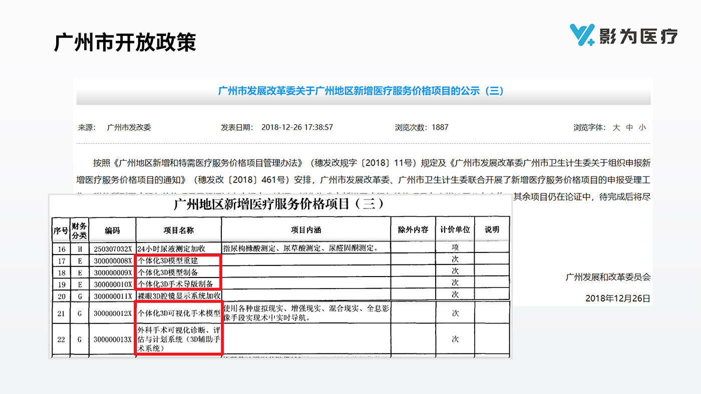The image size is (701, 394).
Task: Click the unit 次 in row 21
Action: coord(455,313)
